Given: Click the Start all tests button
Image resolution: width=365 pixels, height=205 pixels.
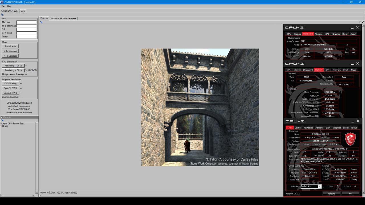Looking at the screenshot, I should [10, 46].
